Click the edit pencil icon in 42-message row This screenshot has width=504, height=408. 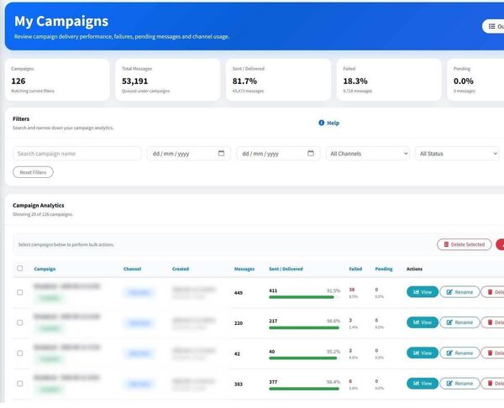[x=449, y=353]
